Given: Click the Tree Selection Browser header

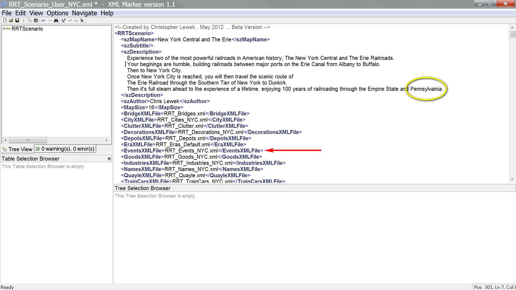Looking at the screenshot, I should click(x=314, y=188).
